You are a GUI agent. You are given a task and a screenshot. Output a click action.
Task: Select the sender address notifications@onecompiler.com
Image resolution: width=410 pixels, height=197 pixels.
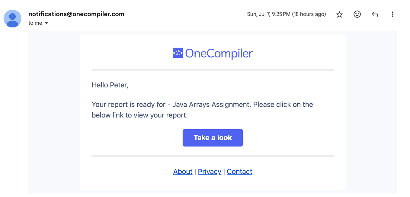pyautogui.click(x=76, y=14)
